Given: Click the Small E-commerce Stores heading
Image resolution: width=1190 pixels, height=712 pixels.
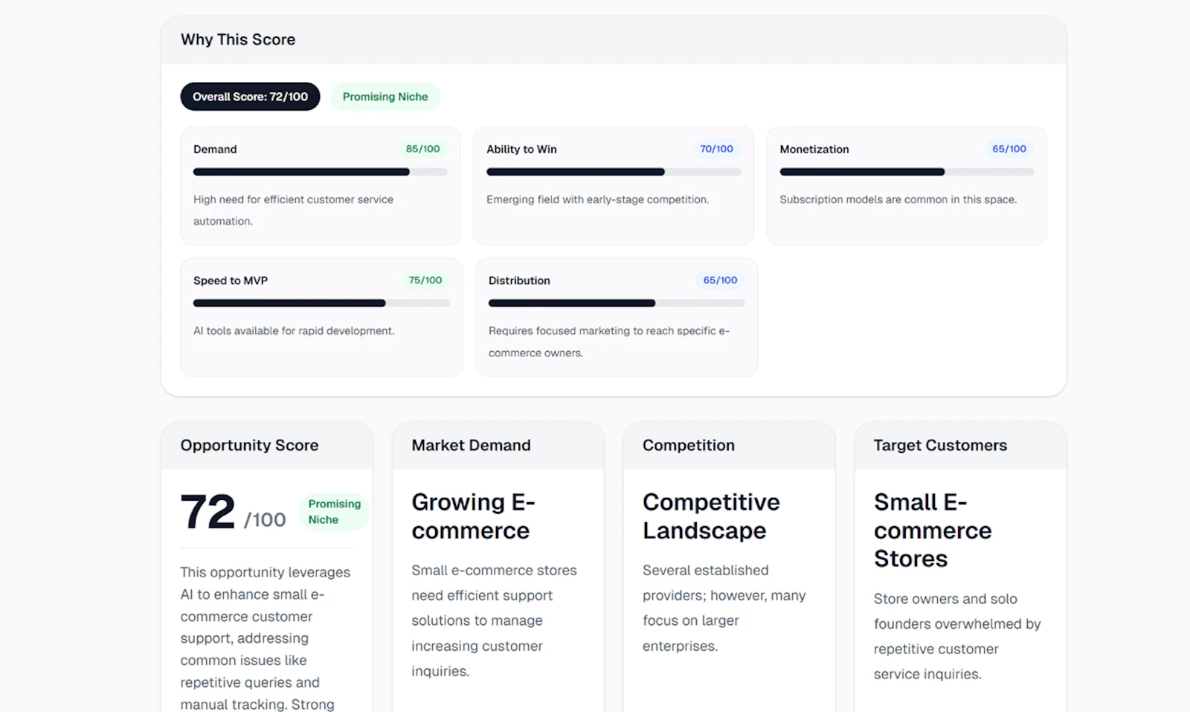Looking at the screenshot, I should tap(933, 530).
